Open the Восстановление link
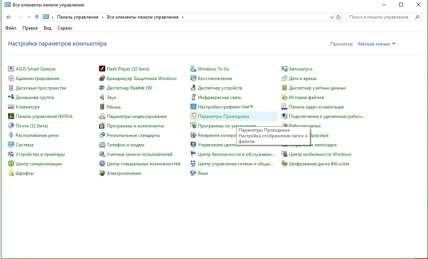This screenshot has height=259, width=428. (x=215, y=78)
